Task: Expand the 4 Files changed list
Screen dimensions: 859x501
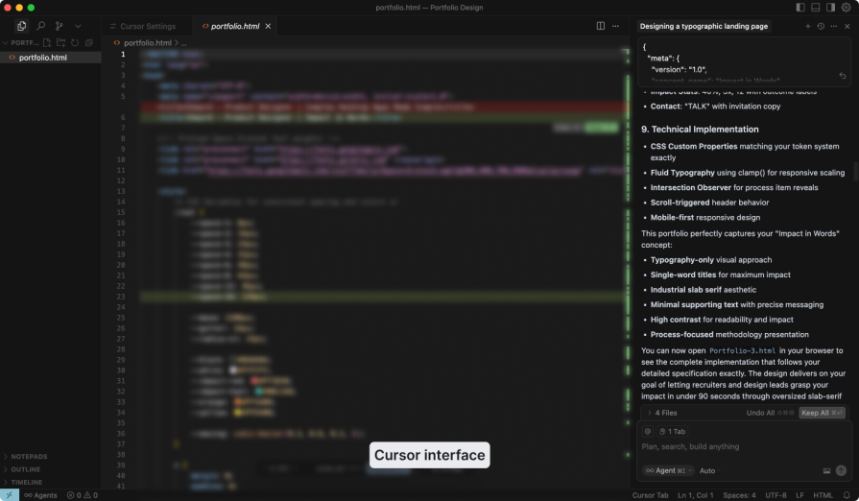Action: pyautogui.click(x=663, y=413)
